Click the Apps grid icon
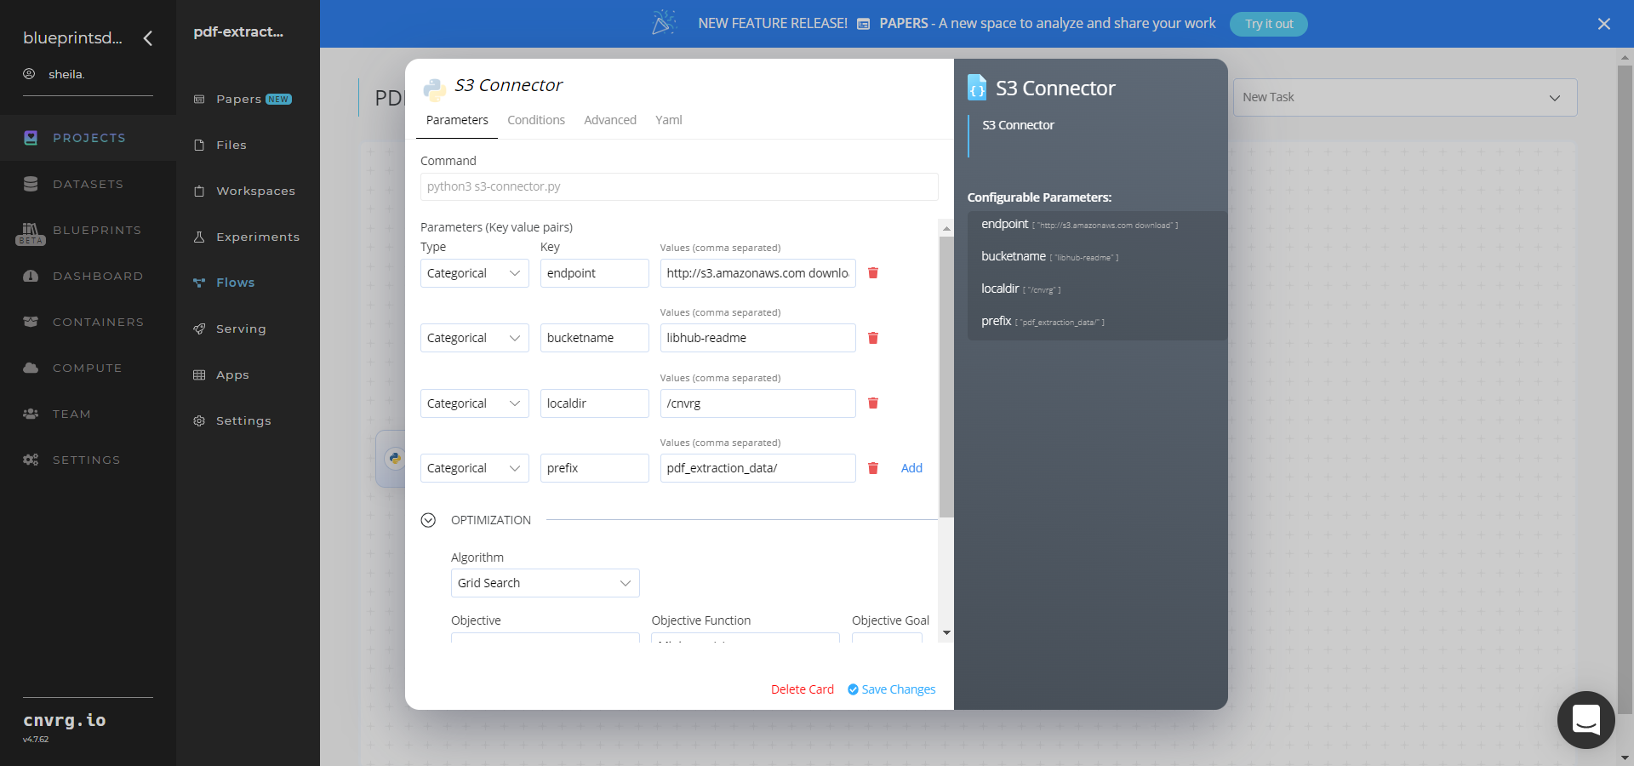 point(199,374)
